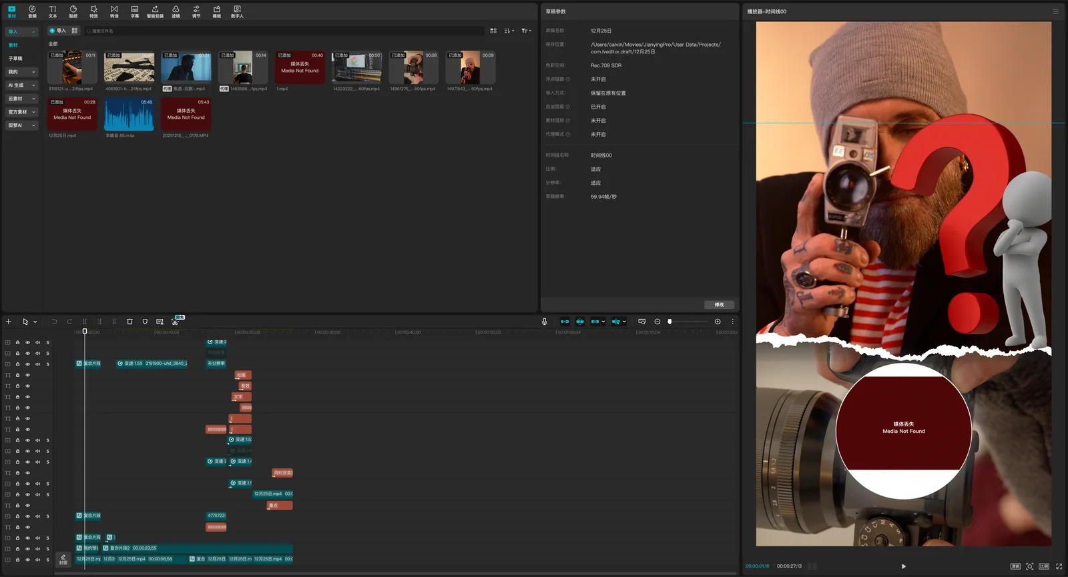This screenshot has height=577, width=1068.
Task: Open the 特效 effects panel
Action: (93, 11)
